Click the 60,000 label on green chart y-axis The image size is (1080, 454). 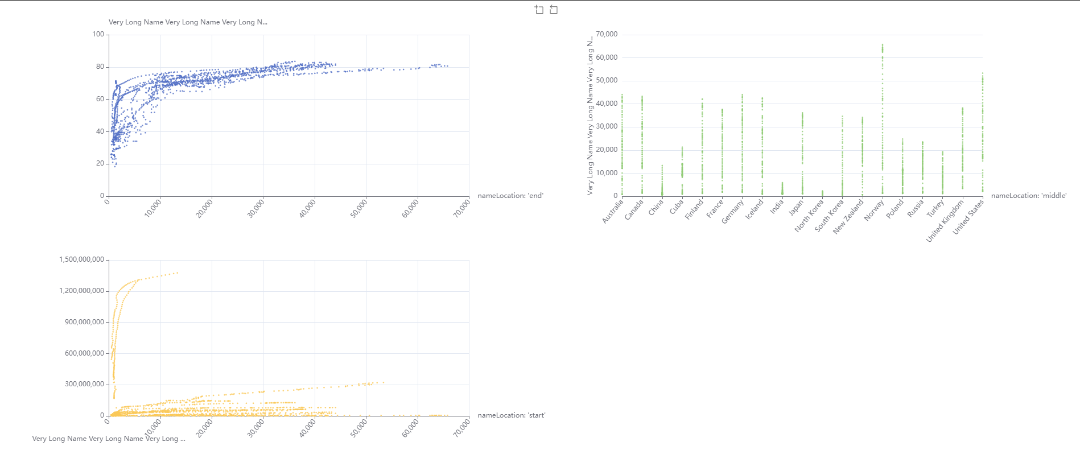[x=607, y=58]
